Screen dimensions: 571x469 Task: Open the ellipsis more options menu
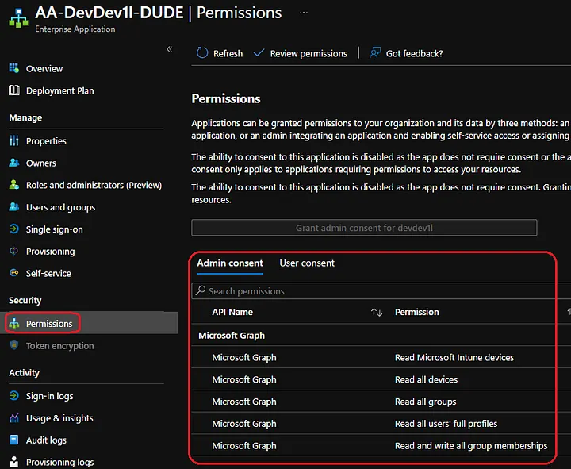click(x=305, y=13)
